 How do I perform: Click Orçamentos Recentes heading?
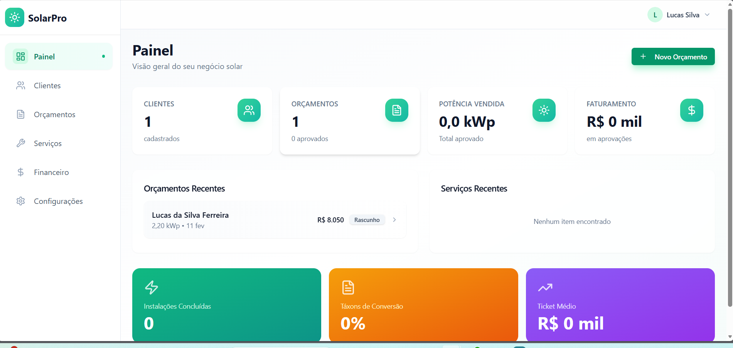pos(184,188)
